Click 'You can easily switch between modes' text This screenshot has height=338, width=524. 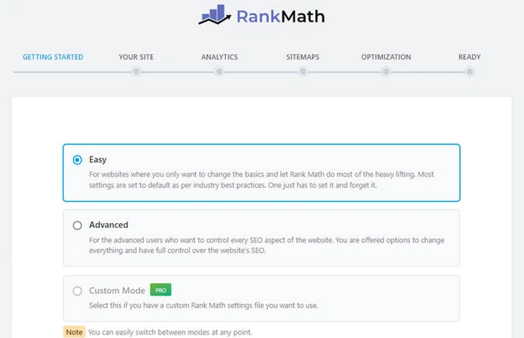(170, 333)
